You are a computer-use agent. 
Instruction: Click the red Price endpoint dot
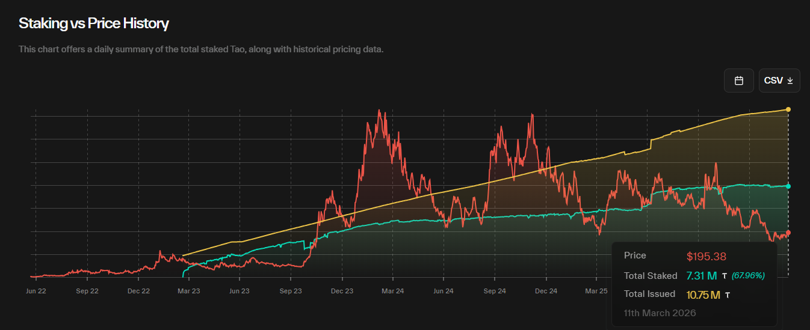[x=788, y=233]
